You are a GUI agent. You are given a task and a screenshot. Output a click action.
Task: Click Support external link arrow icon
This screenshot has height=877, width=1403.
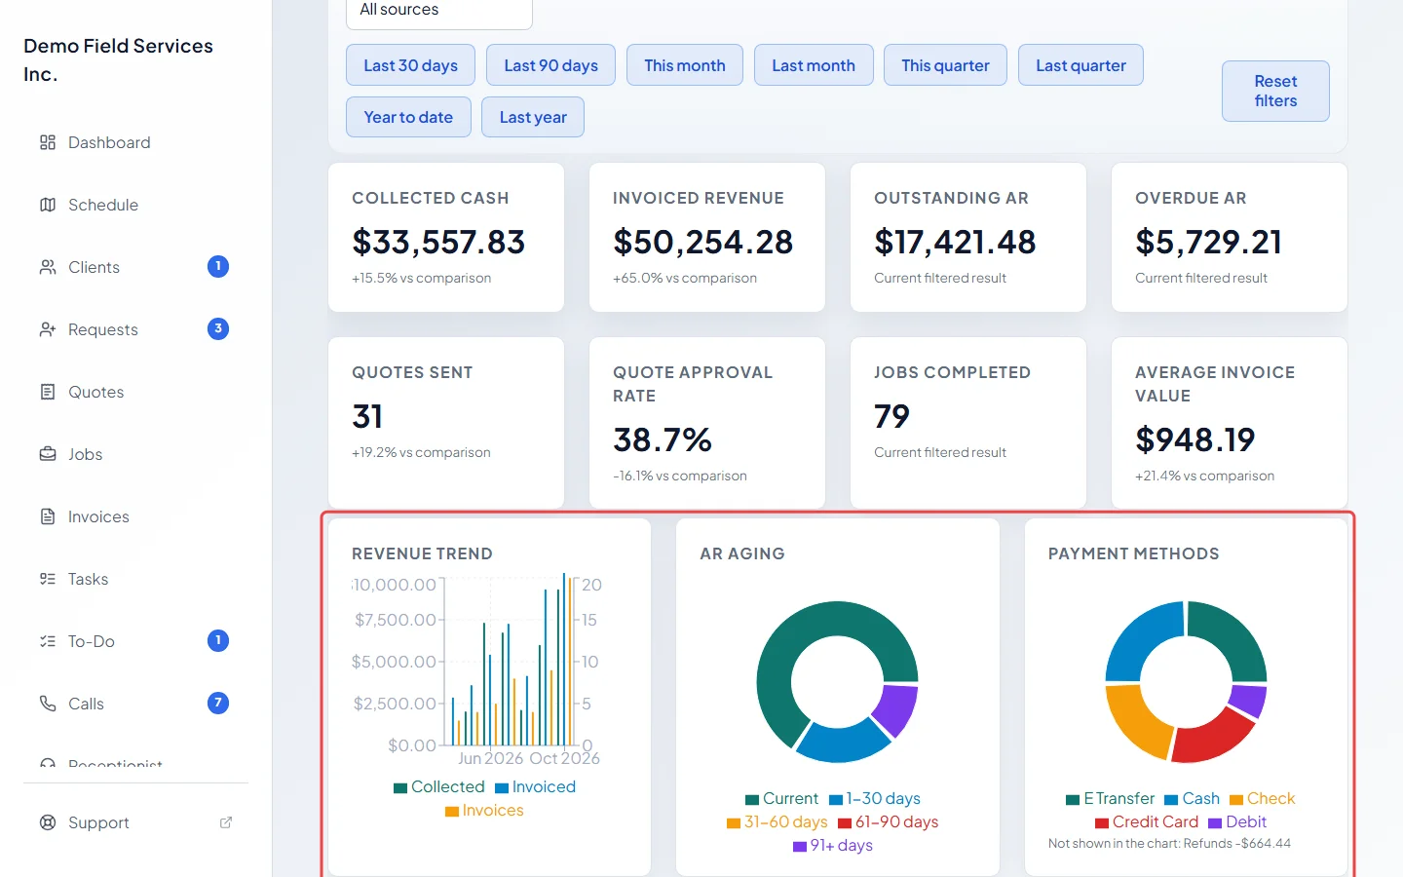coord(226,822)
